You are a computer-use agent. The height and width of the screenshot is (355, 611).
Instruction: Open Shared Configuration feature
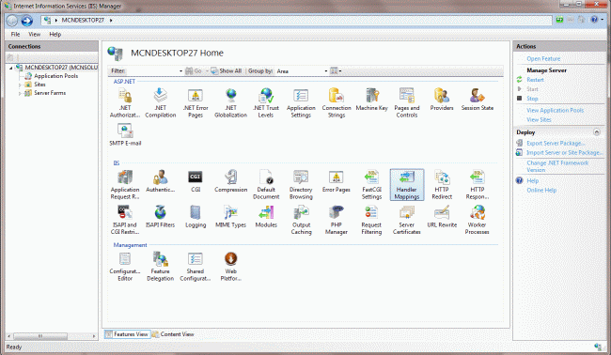point(196,267)
